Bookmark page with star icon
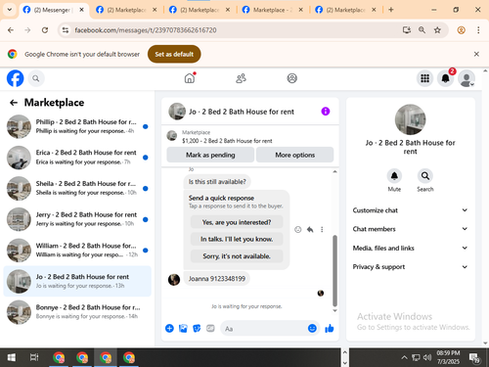 [437, 30]
